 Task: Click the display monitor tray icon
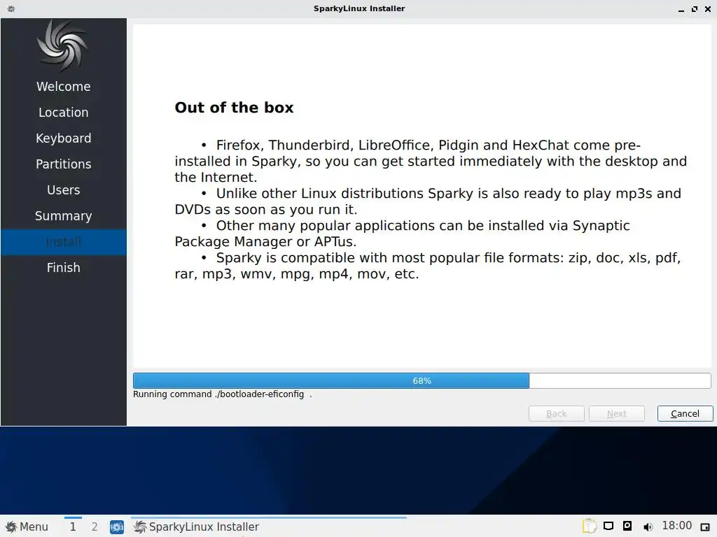pyautogui.click(x=608, y=526)
